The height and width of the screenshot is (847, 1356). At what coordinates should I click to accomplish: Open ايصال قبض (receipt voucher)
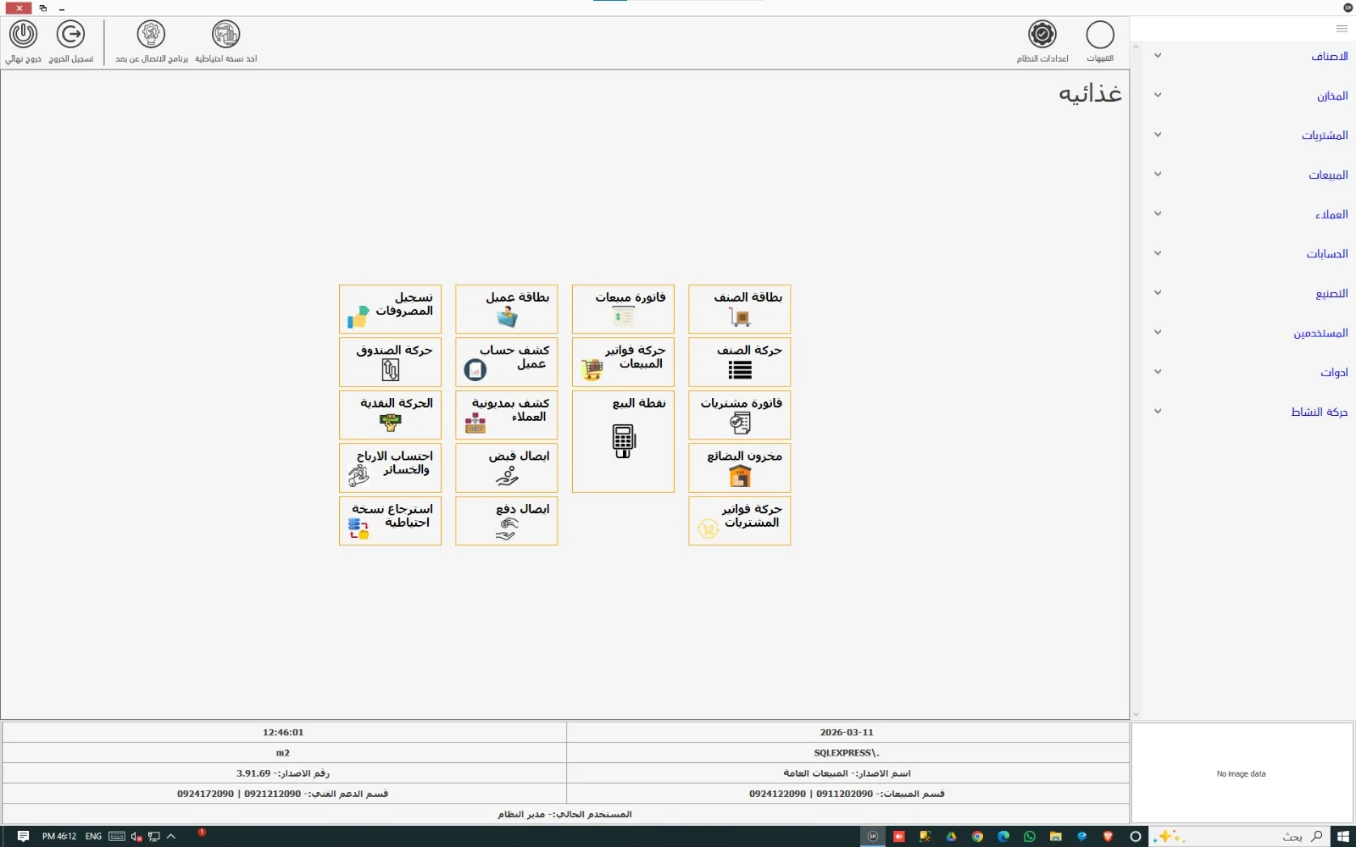[506, 468]
